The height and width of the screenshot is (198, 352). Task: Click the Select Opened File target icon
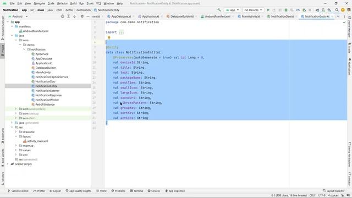62,16
